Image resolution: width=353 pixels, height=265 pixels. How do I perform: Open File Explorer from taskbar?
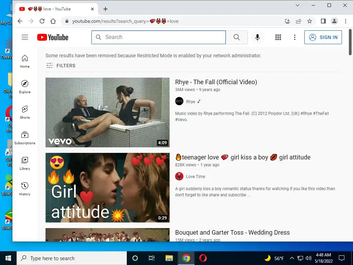coord(169,258)
